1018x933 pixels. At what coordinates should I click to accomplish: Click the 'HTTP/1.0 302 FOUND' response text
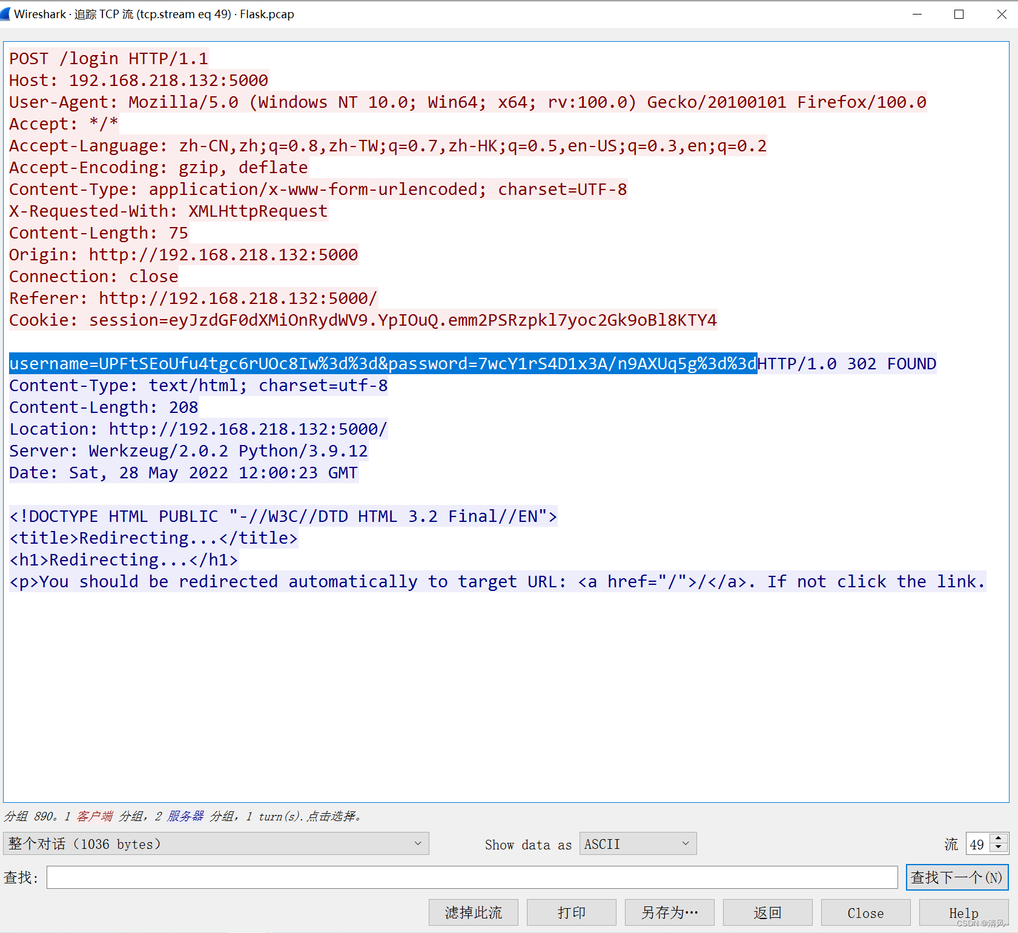(847, 364)
